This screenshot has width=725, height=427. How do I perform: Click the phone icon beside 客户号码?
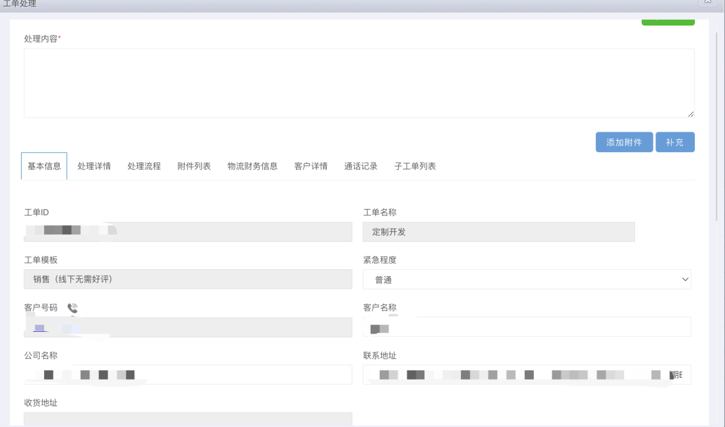72,308
